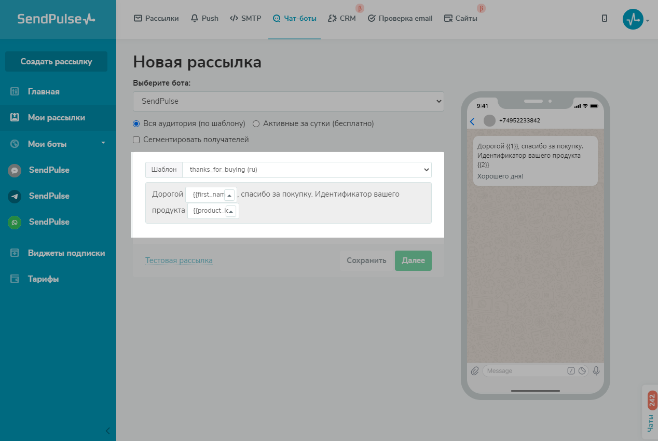Click the "Тестовая рассылка" link
This screenshot has width=658, height=441.
[x=179, y=260]
